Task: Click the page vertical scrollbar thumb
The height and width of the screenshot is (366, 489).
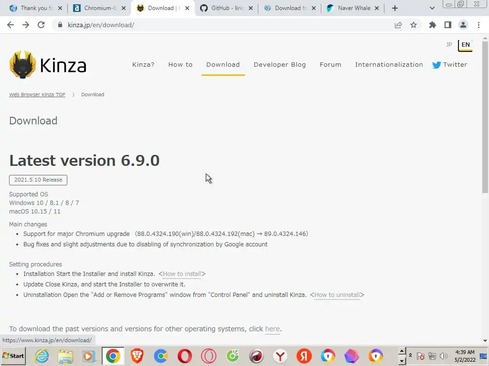Action: [485, 117]
